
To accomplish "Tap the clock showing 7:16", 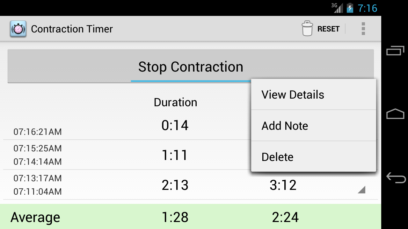I will click(368, 8).
